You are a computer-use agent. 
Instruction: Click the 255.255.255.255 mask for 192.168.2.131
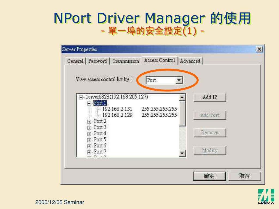(159, 109)
